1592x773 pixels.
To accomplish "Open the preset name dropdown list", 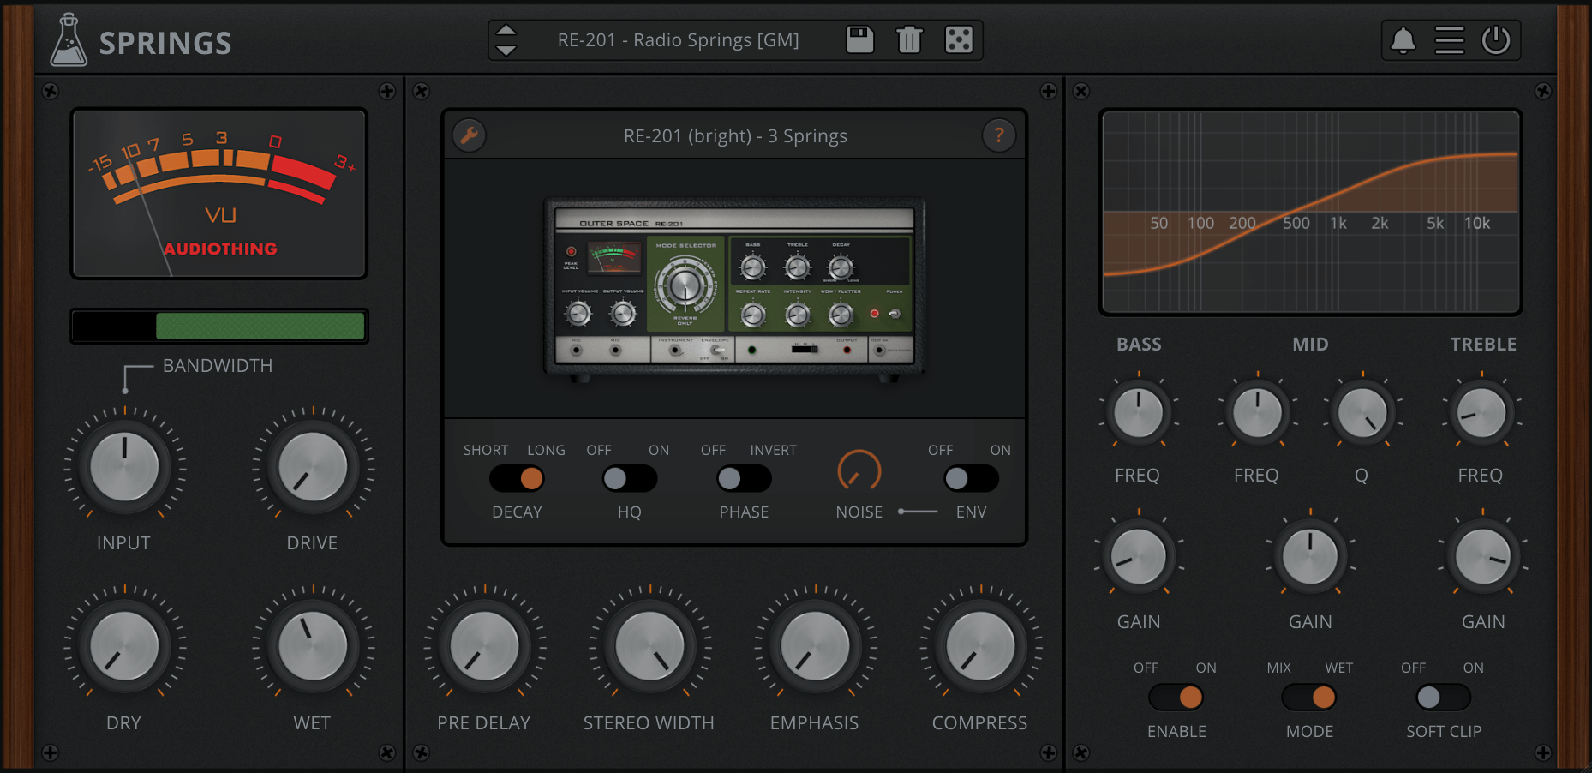I will click(x=678, y=40).
